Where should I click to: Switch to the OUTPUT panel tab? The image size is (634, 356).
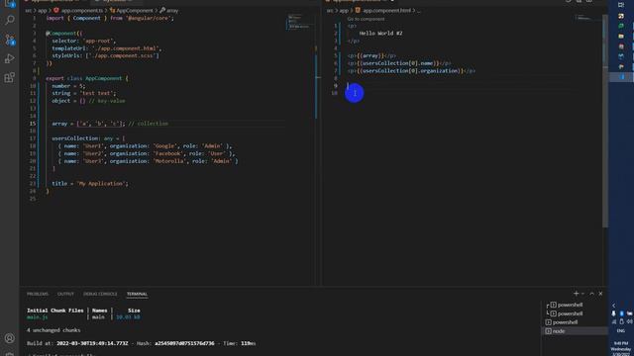coord(65,294)
